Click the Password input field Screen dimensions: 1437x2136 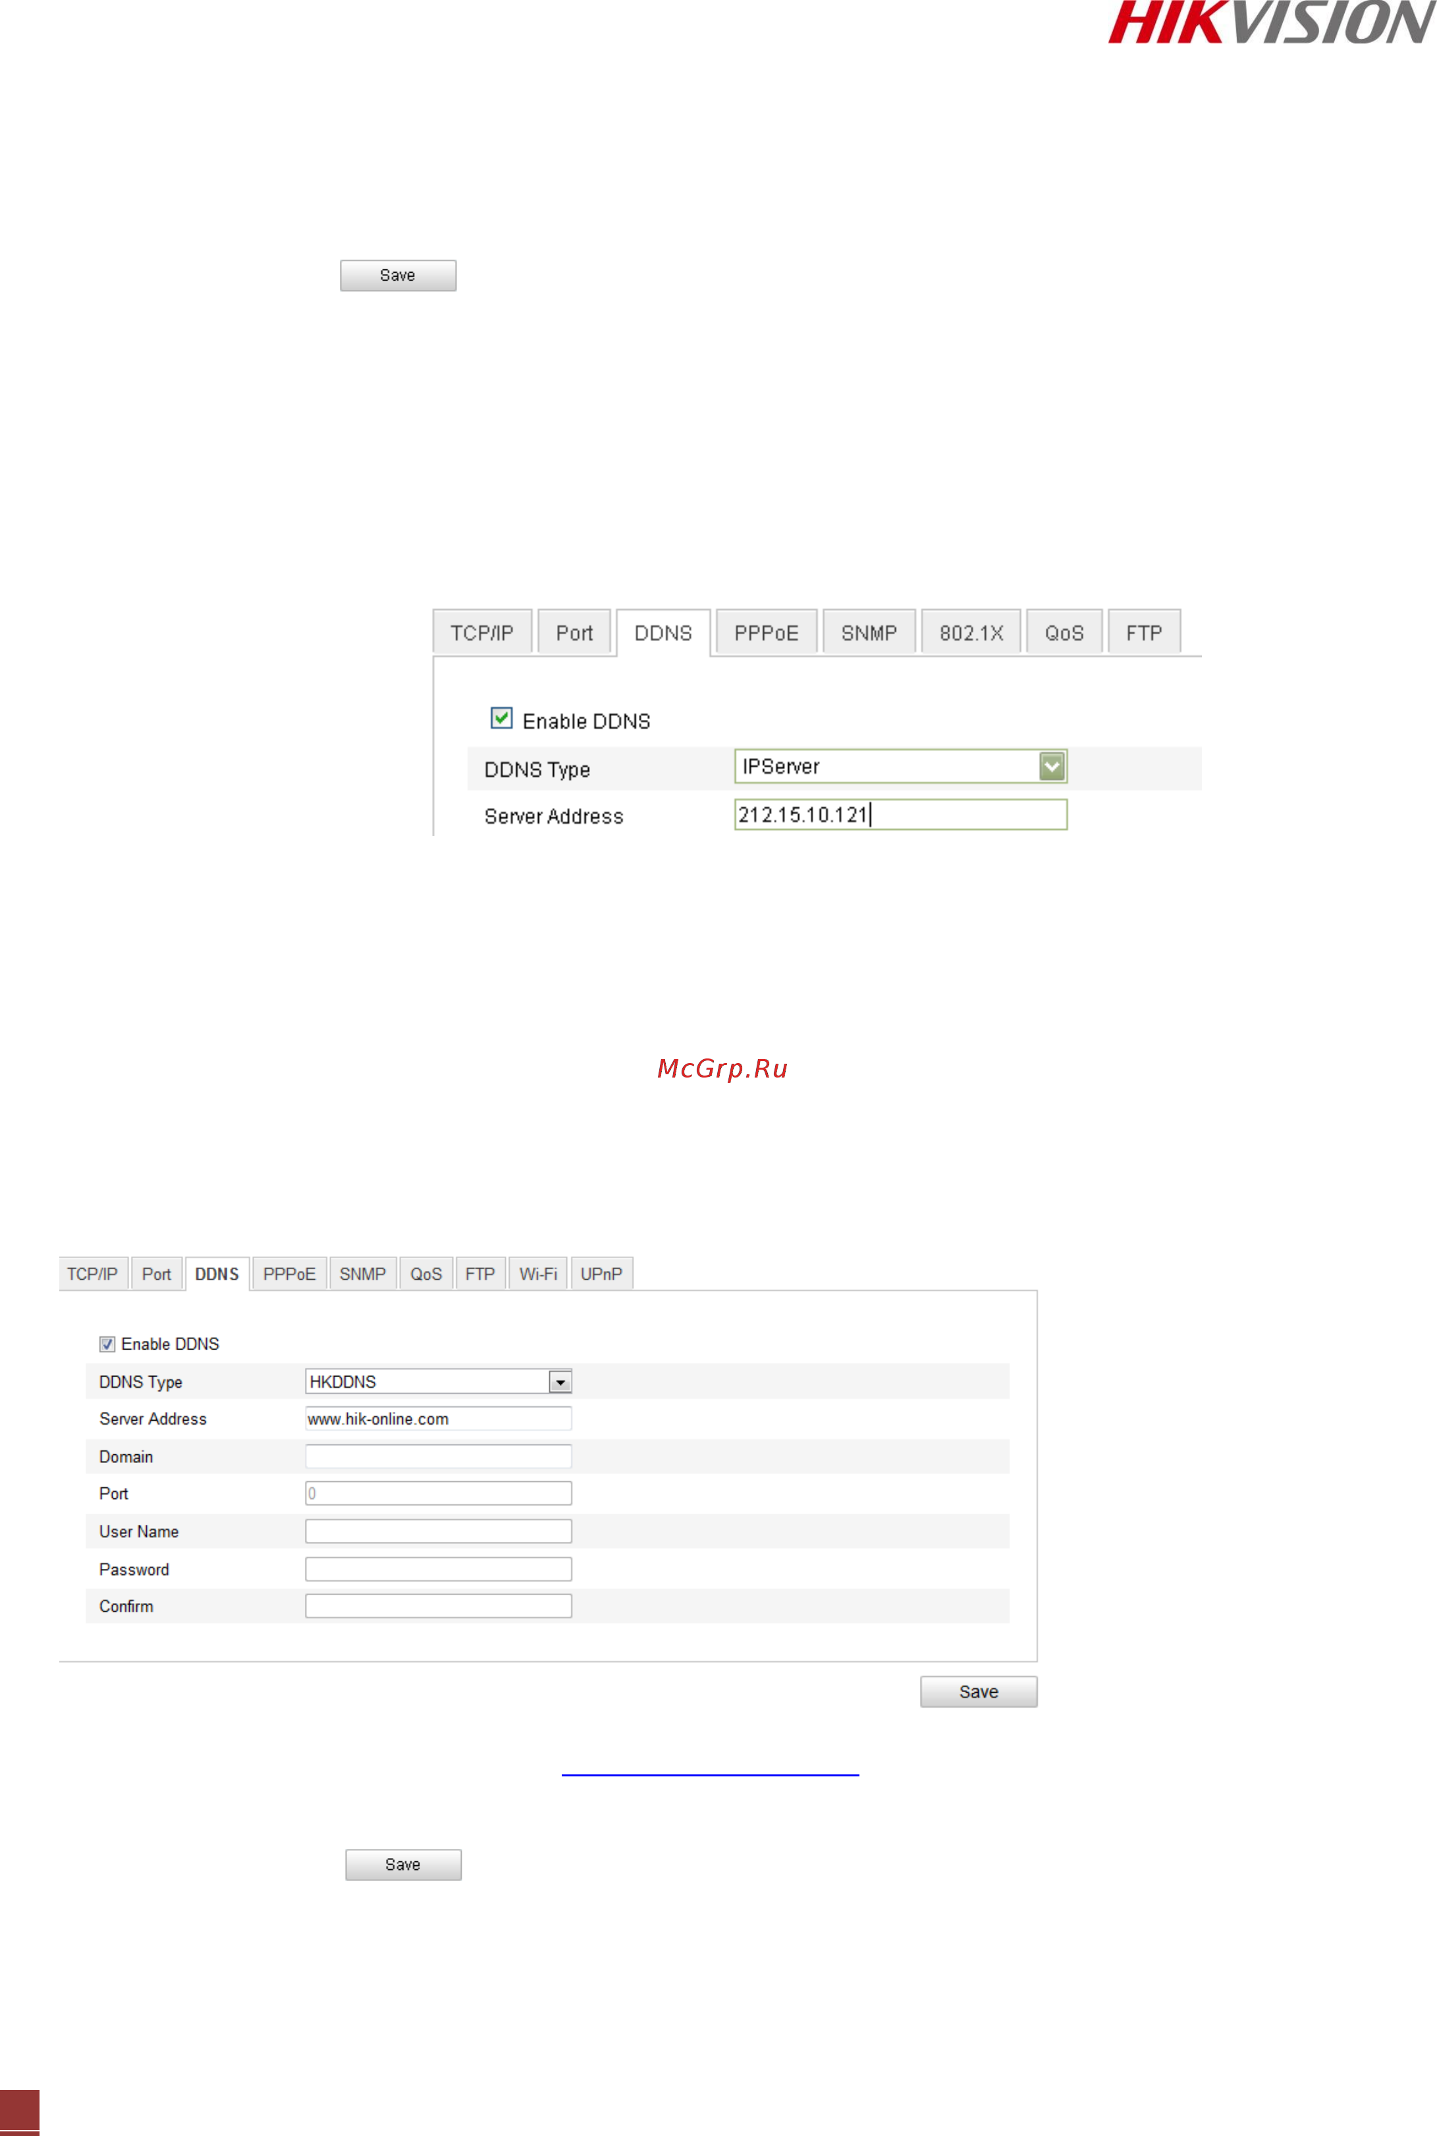coord(438,1569)
